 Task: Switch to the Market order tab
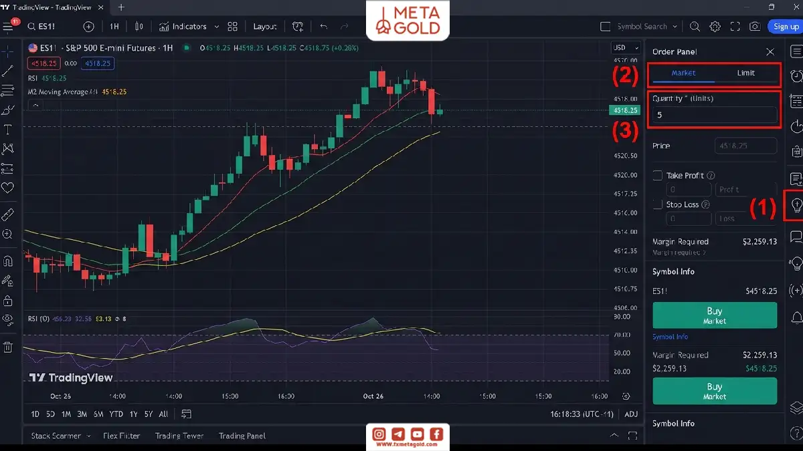684,73
